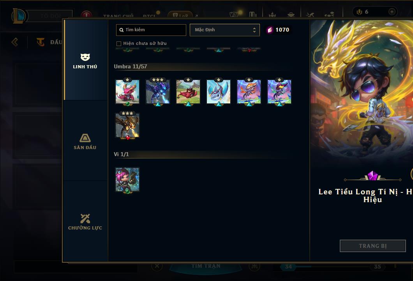Open the Mặc Định sort dropdown
The image size is (413, 281).
(x=225, y=30)
